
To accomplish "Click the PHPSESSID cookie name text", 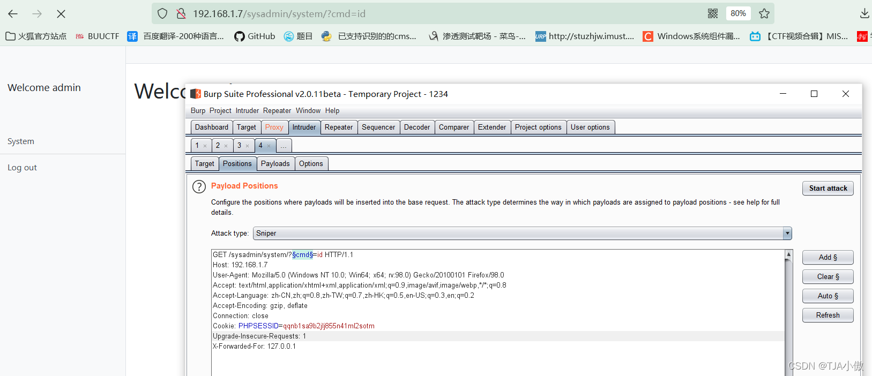I will pos(258,326).
